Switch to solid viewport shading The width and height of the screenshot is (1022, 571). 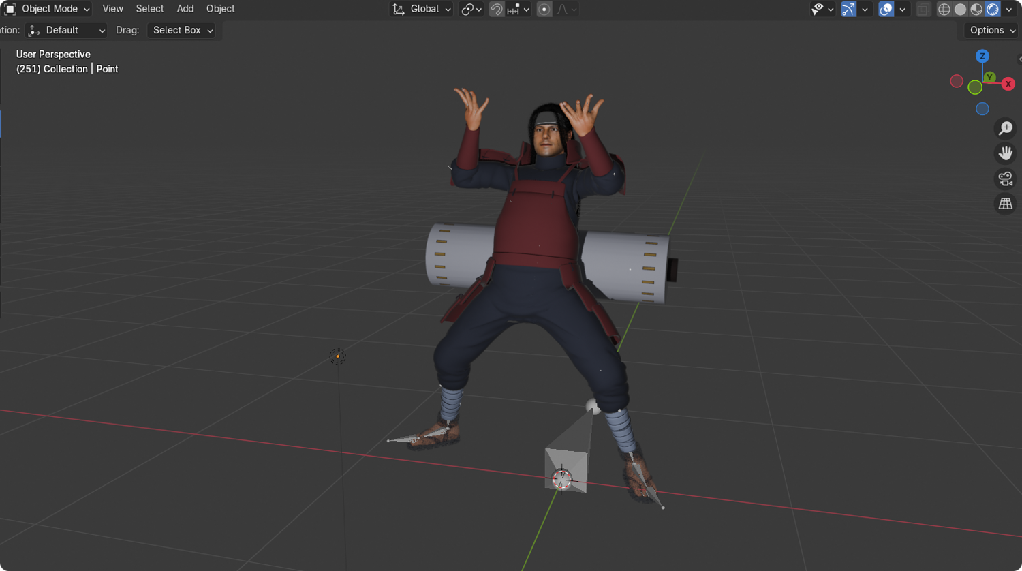click(960, 9)
